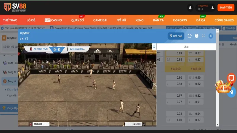This screenshot has height=133, width=237.
Task: Click the live video stream
Action: click(87, 85)
